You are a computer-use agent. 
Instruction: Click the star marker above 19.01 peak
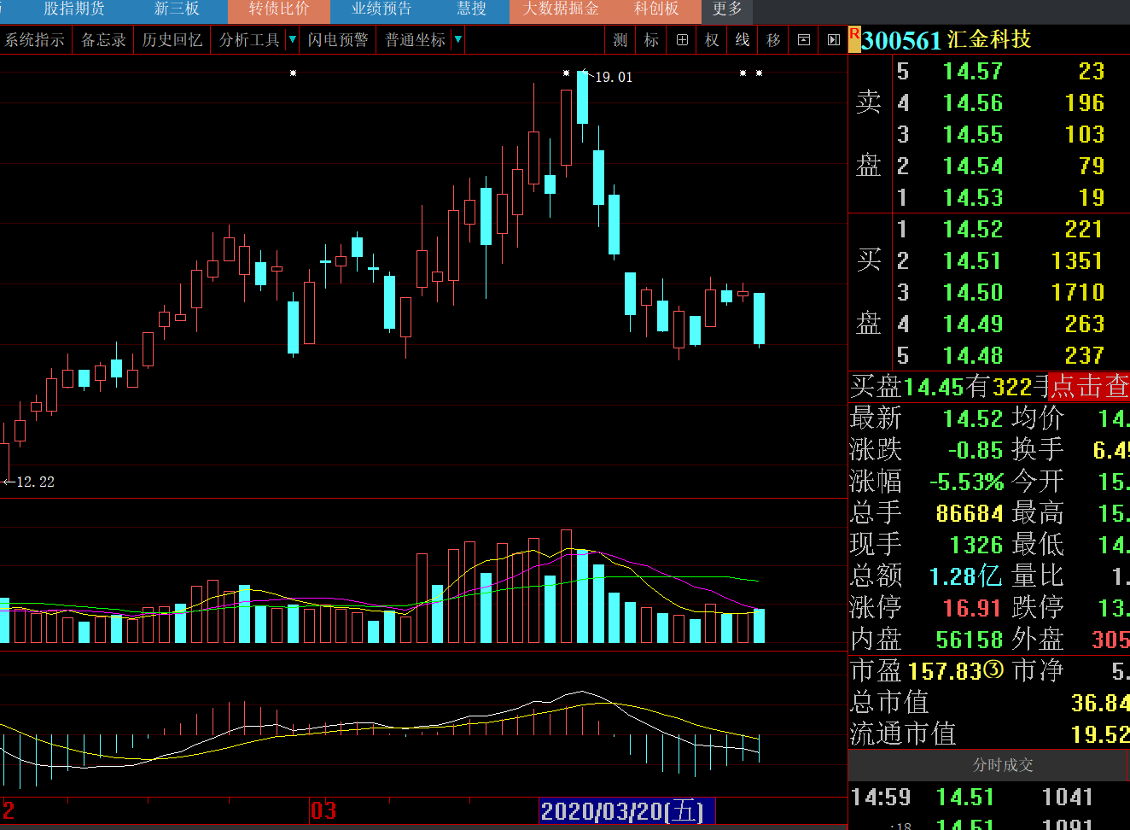pos(566,73)
